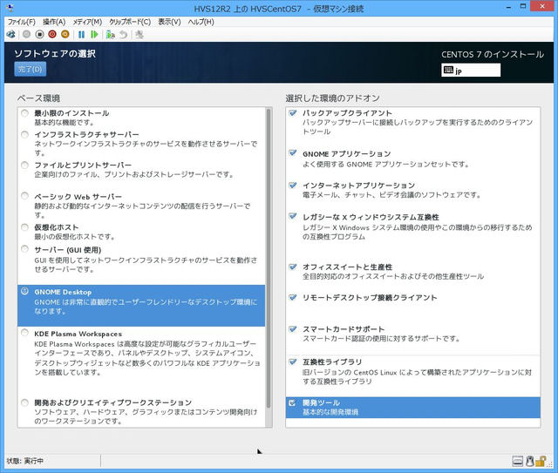Viewport: 558px width, 473px height.
Task: Select 仮想化ホスト radio button
Action: [24, 227]
